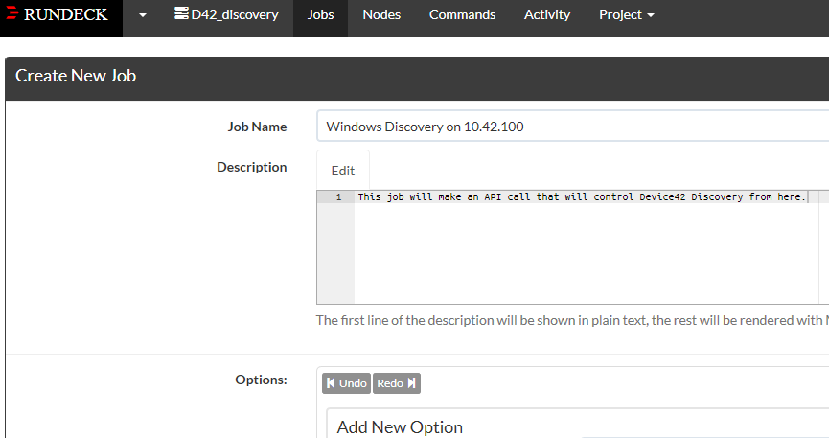Click the Add New Option heading

click(400, 426)
